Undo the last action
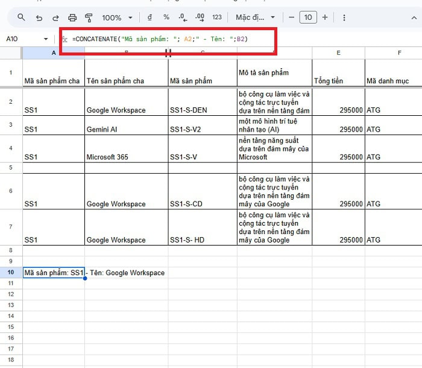The width and height of the screenshot is (422, 368). (x=39, y=17)
